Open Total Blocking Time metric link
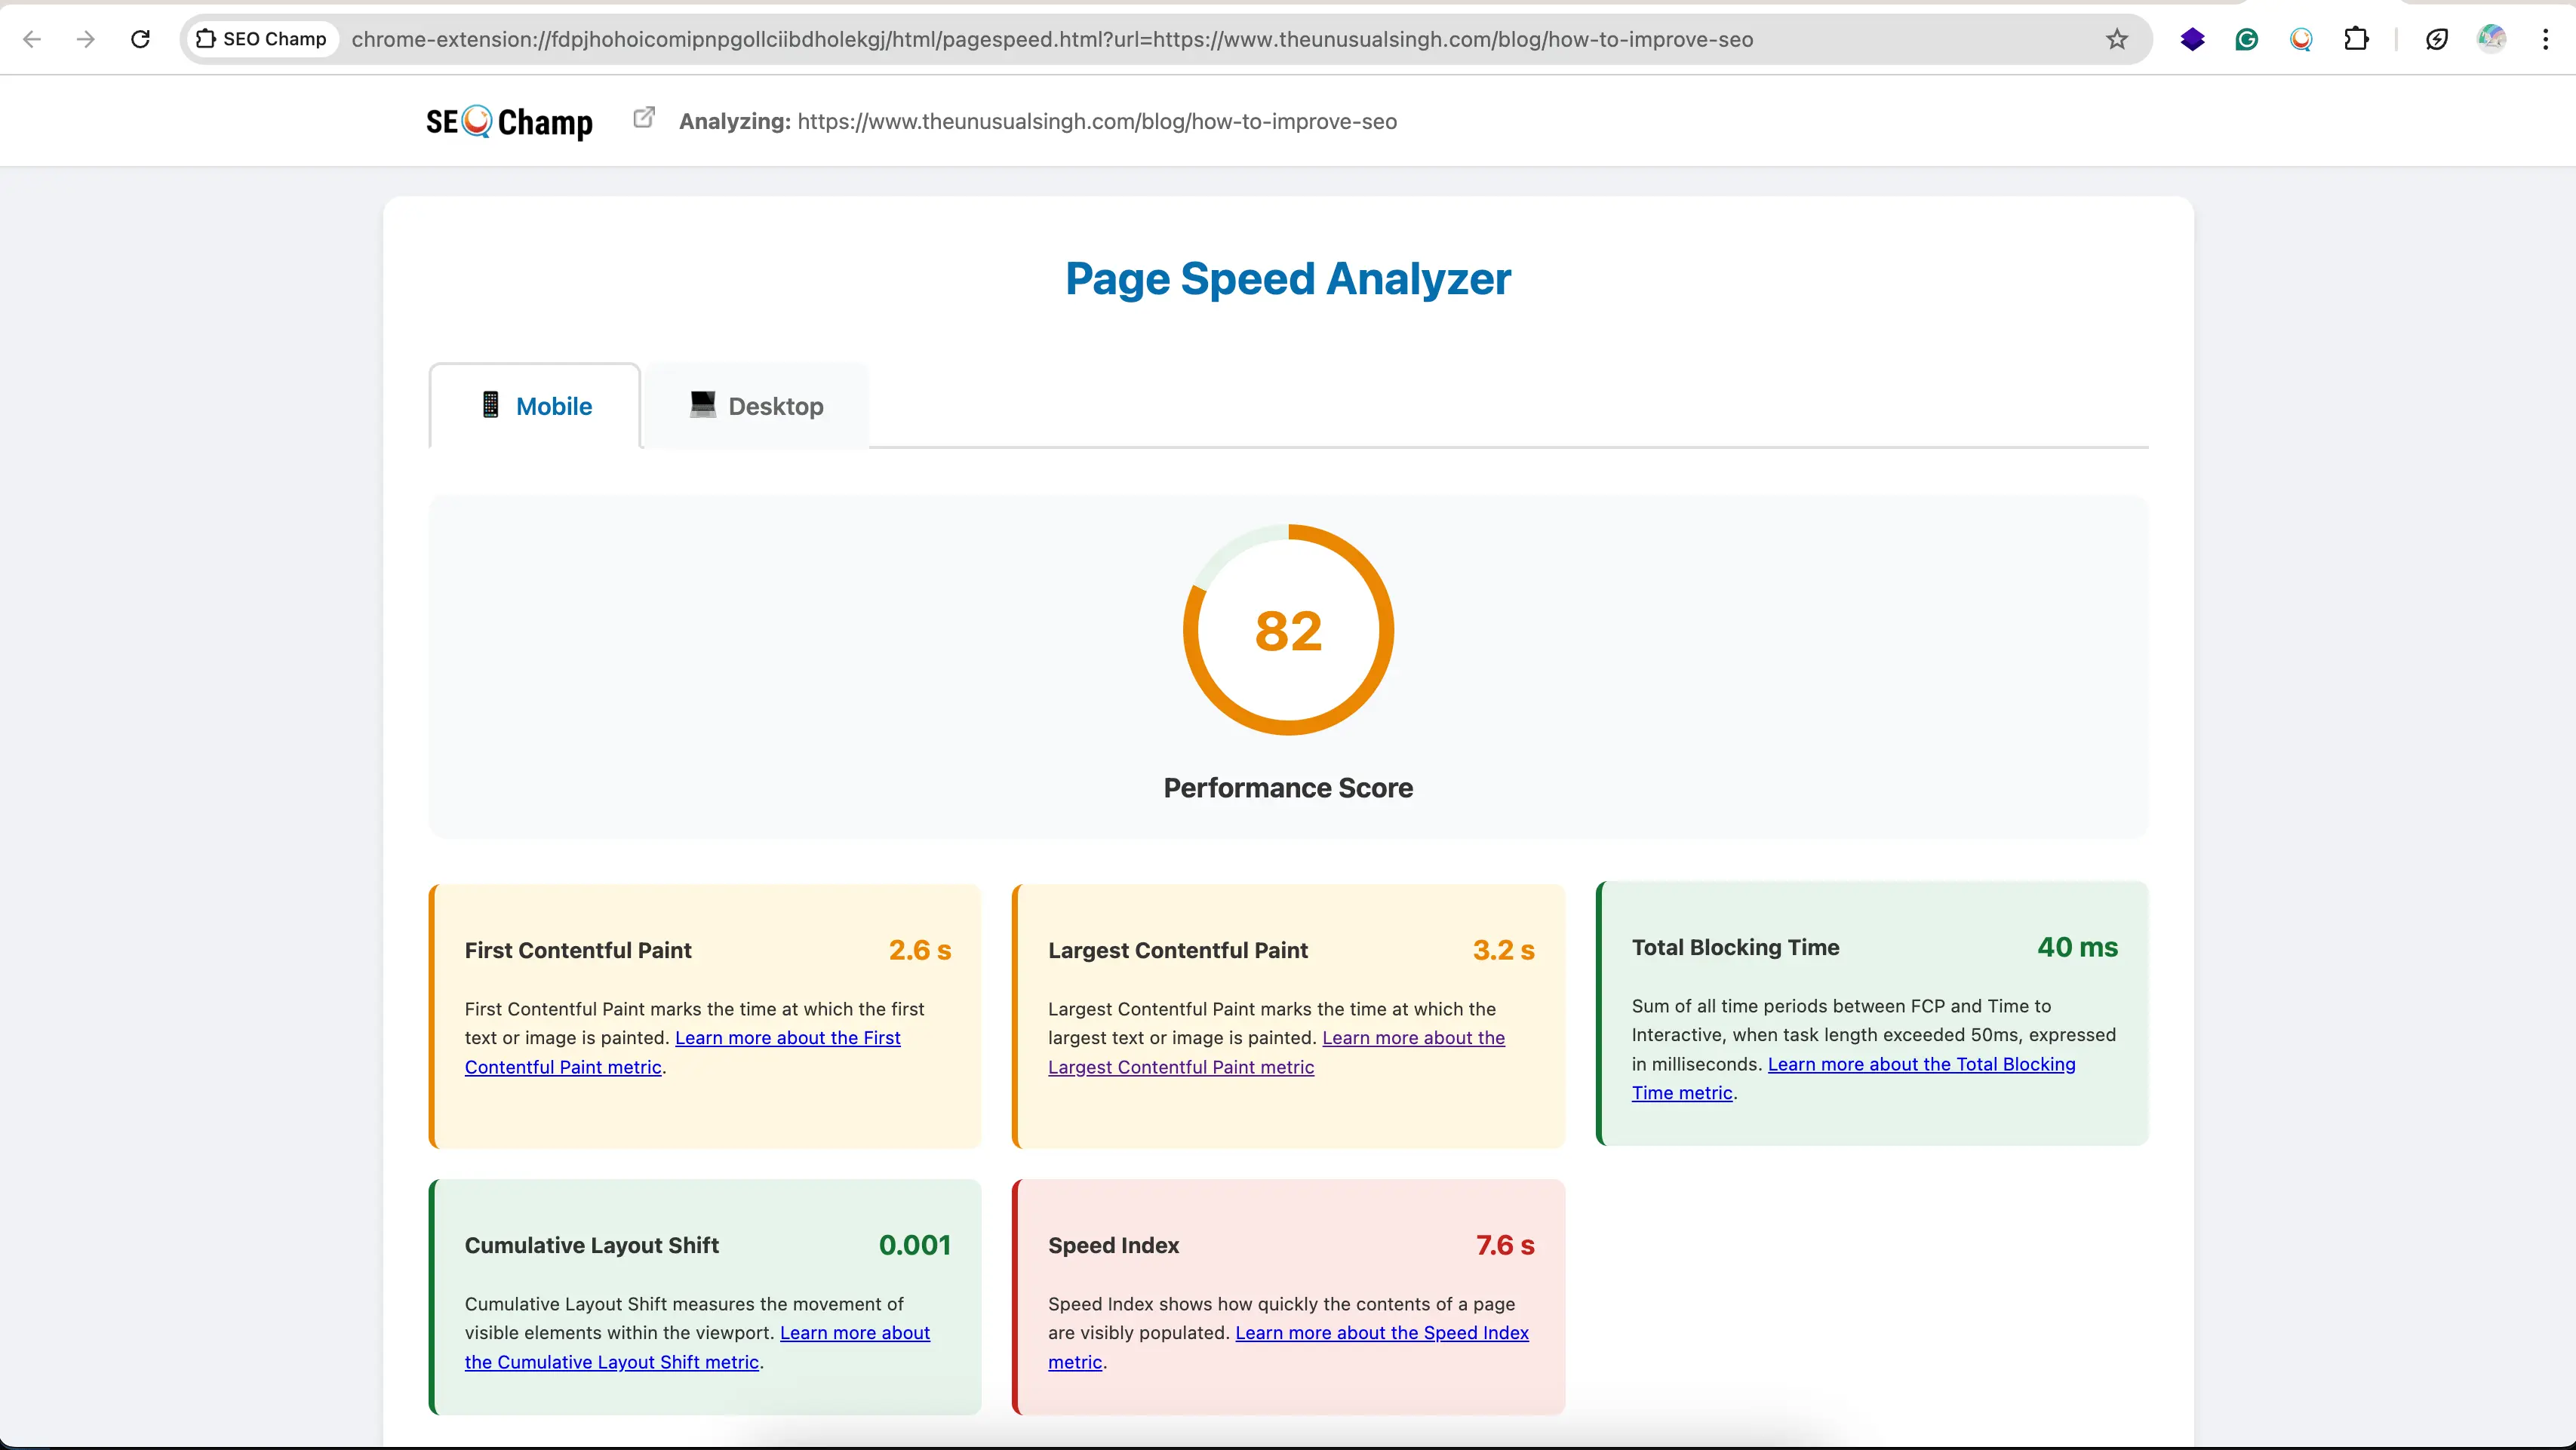This screenshot has width=2576, height=1450. click(1853, 1078)
